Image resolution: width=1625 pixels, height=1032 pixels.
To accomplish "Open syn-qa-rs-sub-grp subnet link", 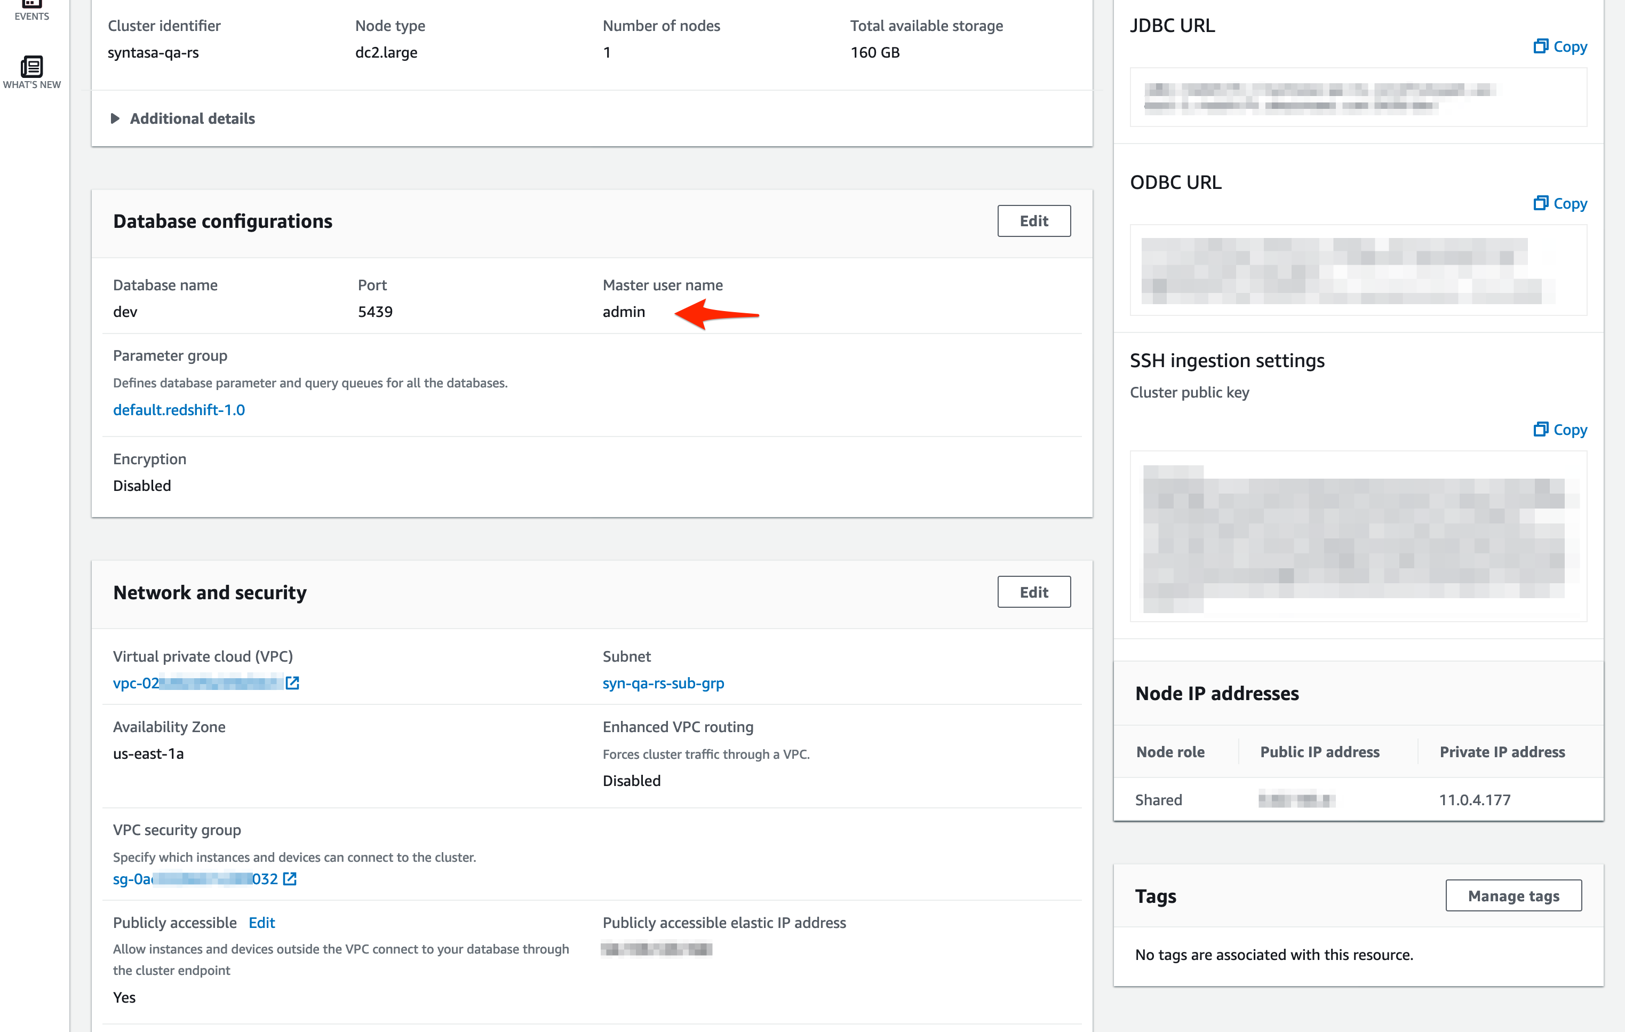I will 663,683.
